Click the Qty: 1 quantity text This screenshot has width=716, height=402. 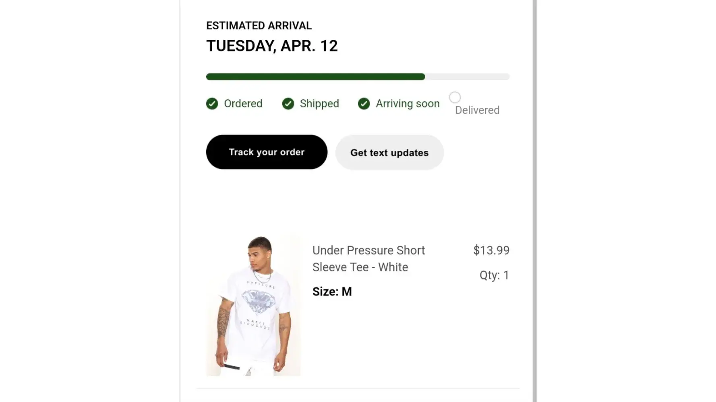click(x=494, y=275)
